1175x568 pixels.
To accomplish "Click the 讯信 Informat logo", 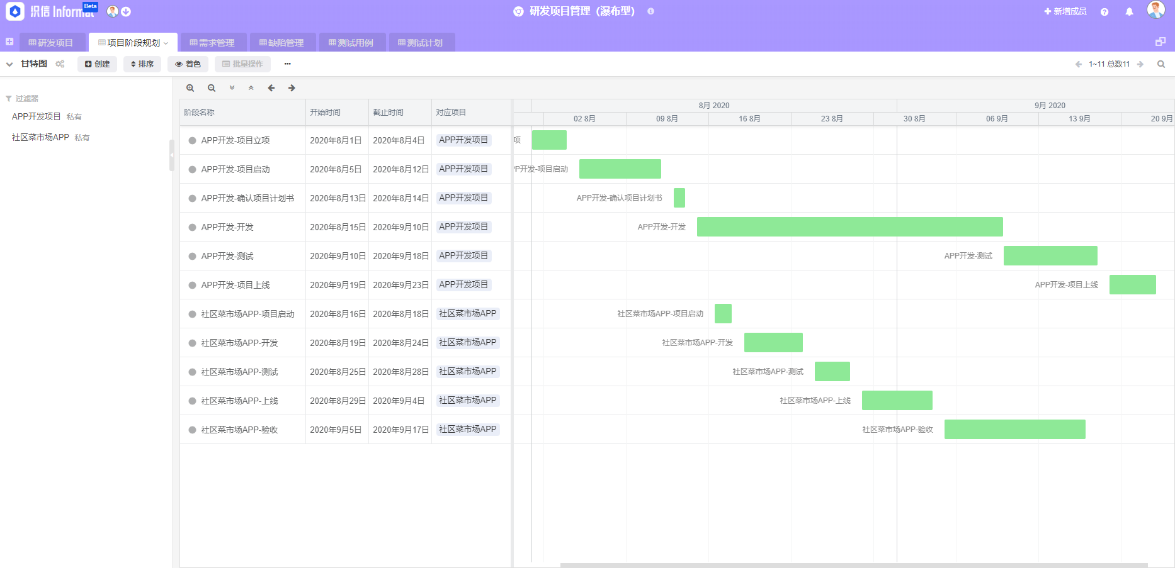I will (x=51, y=11).
